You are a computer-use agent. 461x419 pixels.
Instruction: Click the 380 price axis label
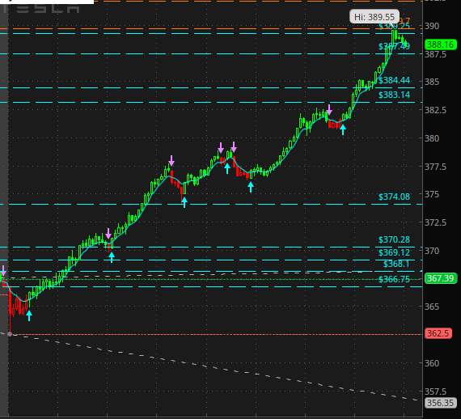click(432, 138)
